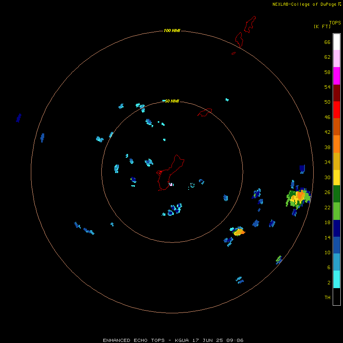
Task: Click legend value '14'
Action: pos(327,237)
